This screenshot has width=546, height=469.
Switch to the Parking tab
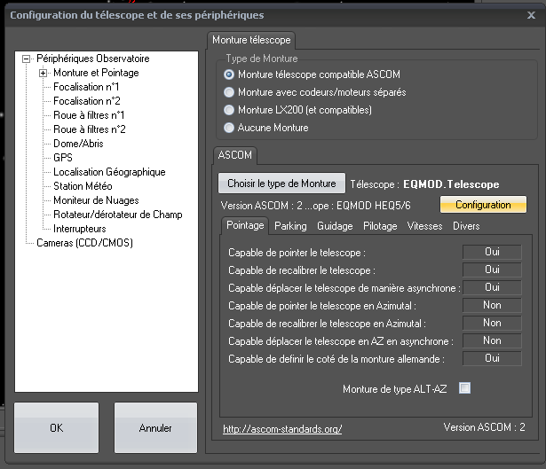[290, 226]
